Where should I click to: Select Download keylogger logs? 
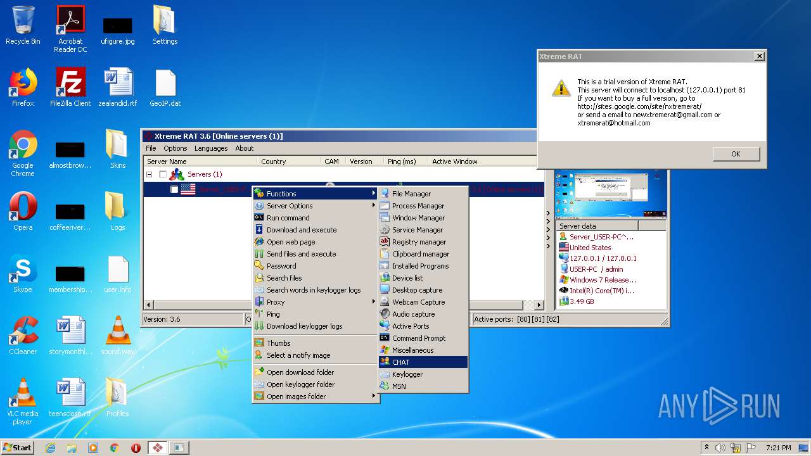[316, 326]
